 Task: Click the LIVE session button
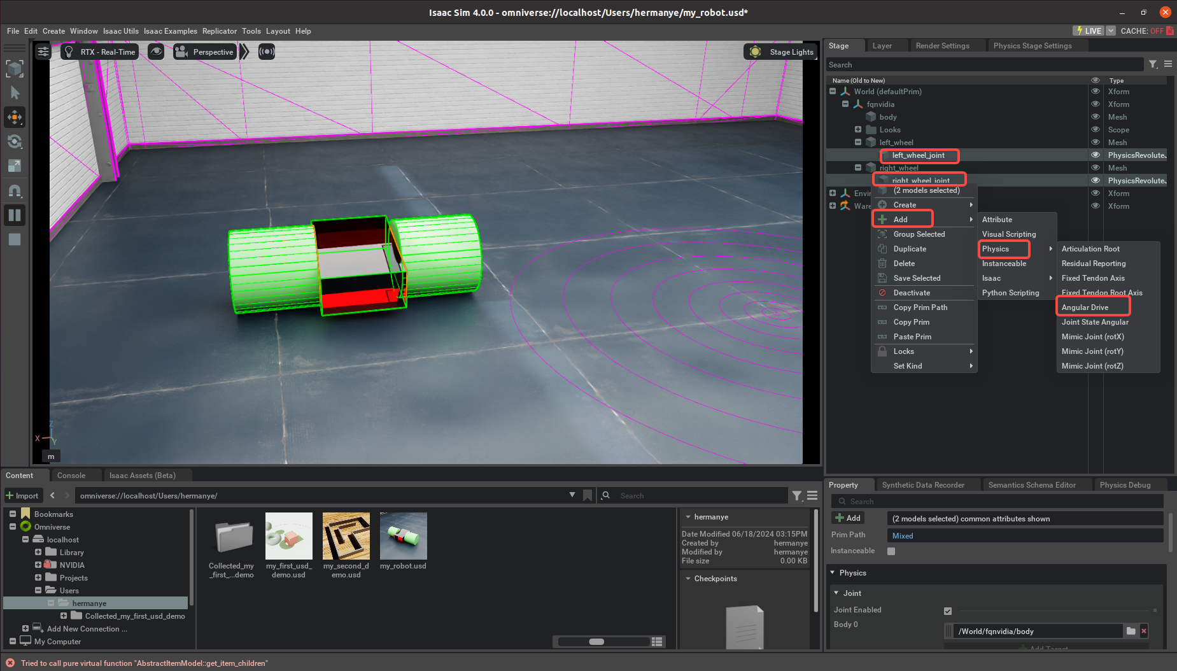[1089, 31]
